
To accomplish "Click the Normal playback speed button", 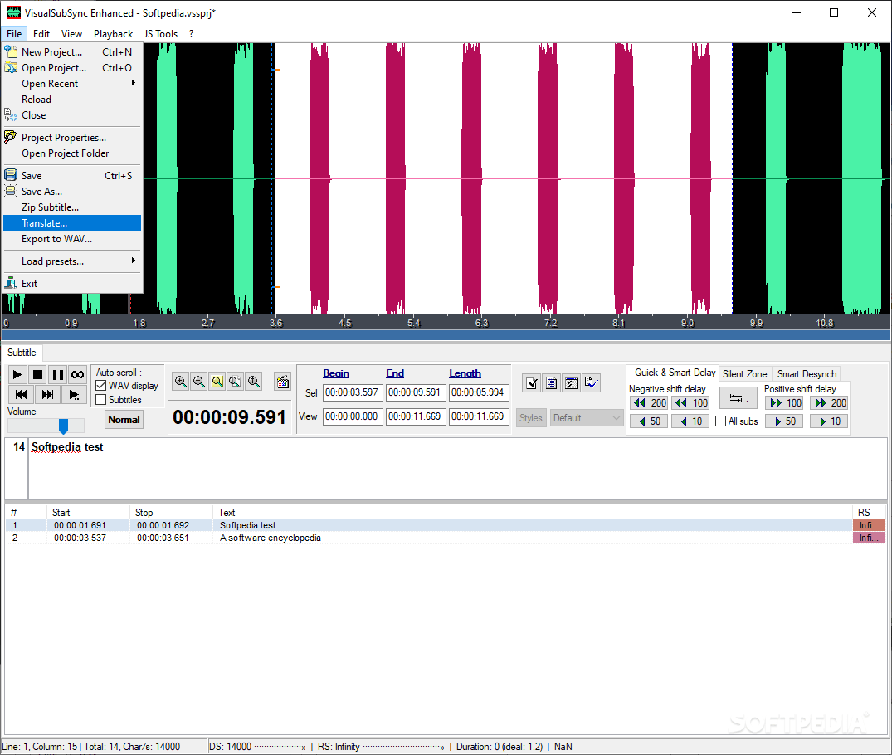I will click(x=123, y=420).
